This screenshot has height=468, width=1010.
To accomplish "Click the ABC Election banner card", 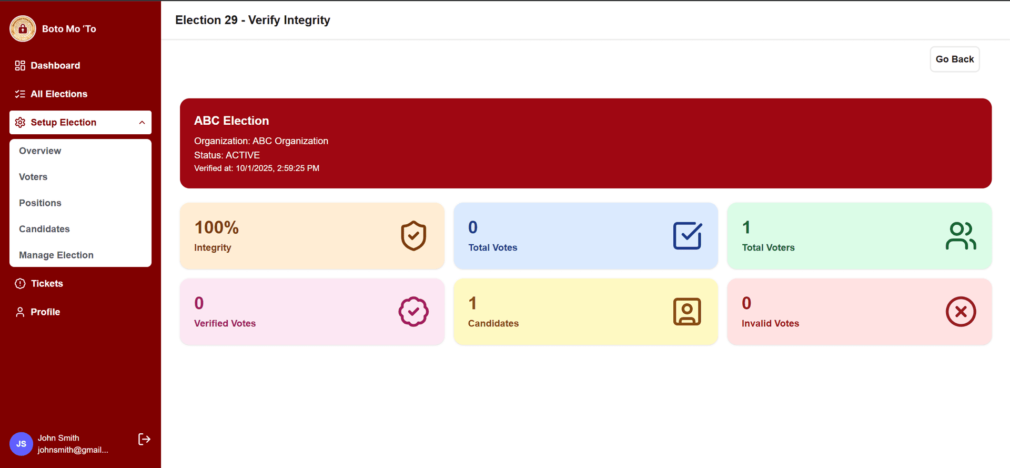I will [x=585, y=143].
